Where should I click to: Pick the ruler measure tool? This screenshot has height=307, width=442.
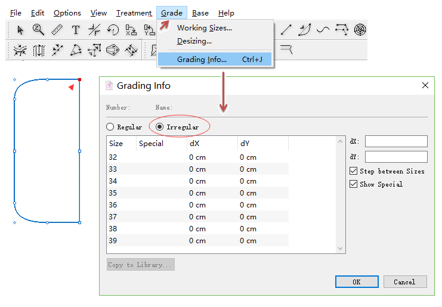click(57, 30)
